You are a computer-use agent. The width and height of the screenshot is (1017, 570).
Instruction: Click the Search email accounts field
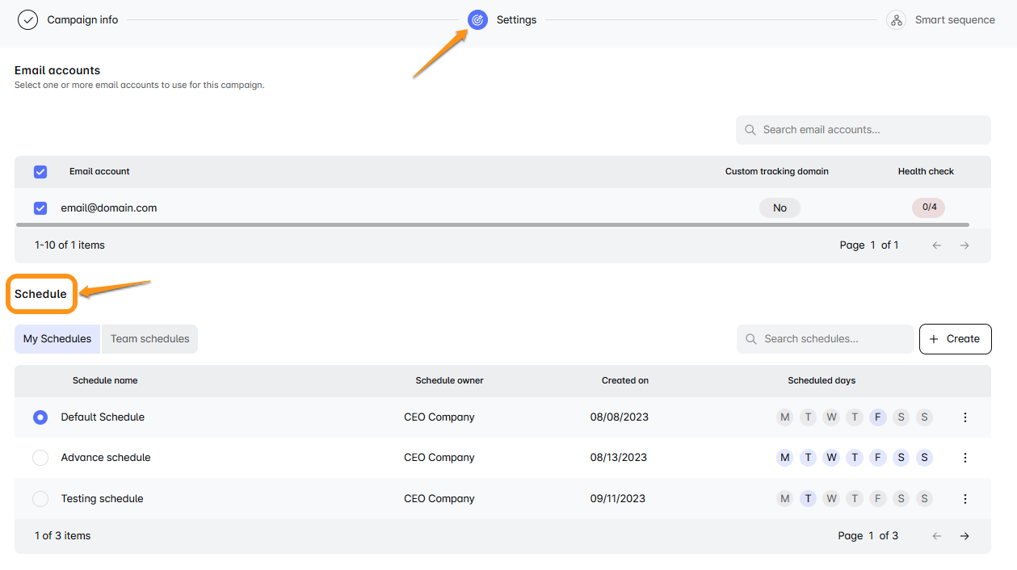click(x=868, y=130)
